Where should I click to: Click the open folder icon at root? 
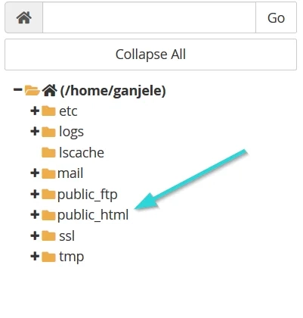point(32,90)
